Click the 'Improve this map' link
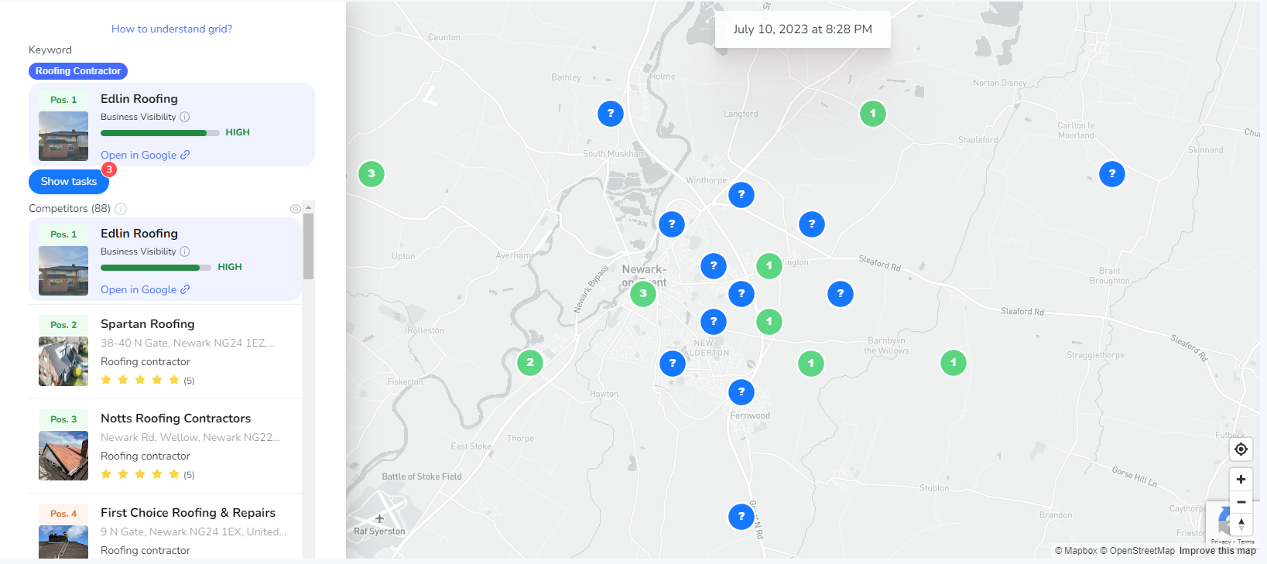 pyautogui.click(x=1217, y=551)
